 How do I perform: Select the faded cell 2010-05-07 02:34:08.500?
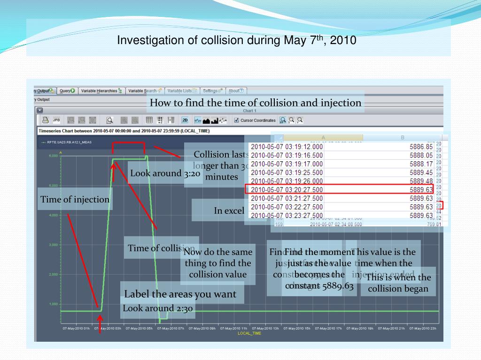[335, 225]
